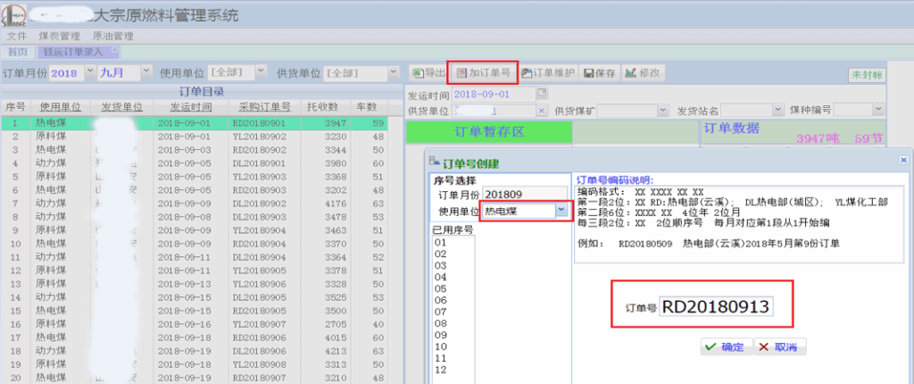914x384 pixels.
Task: Click the 修改 edit icon button
Action: pyautogui.click(x=642, y=72)
